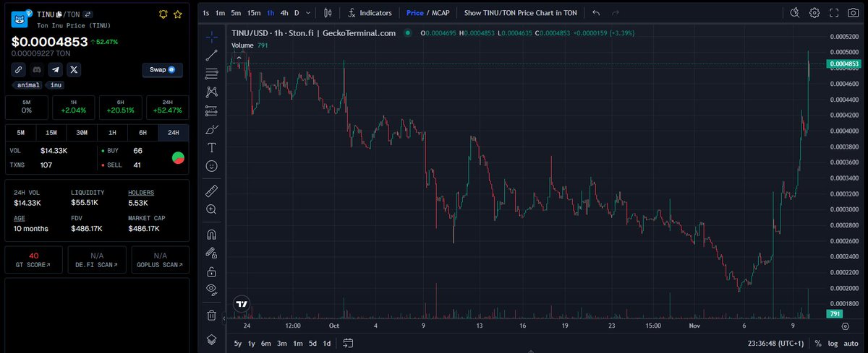Open the GT SCORE panel
Screen dimensions: 868x353
pos(34,260)
